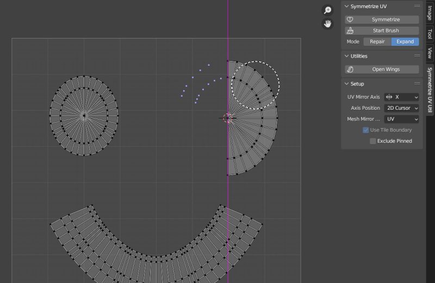Click the 2D cursor in the UV editor
The image size is (435, 283).
point(228,117)
